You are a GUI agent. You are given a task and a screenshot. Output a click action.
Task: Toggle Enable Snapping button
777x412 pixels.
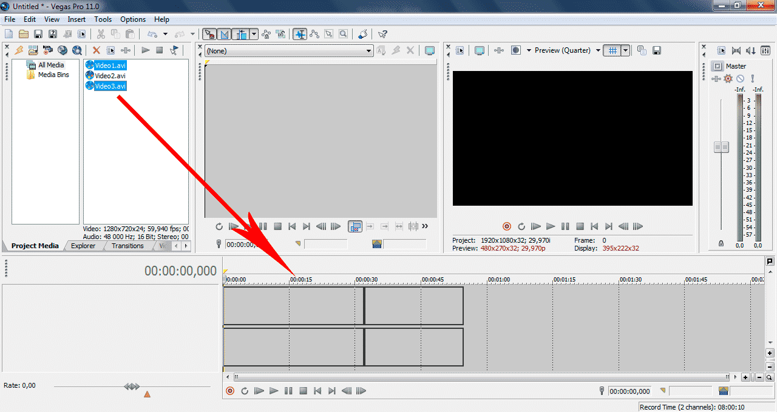tap(209, 34)
